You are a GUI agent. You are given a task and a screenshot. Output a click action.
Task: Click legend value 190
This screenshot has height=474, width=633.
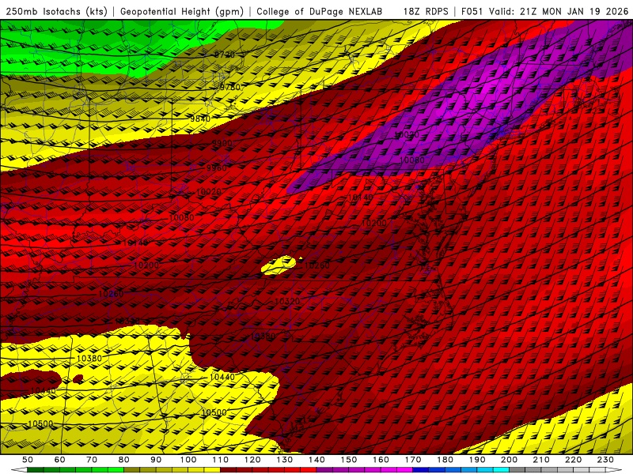[477, 460]
